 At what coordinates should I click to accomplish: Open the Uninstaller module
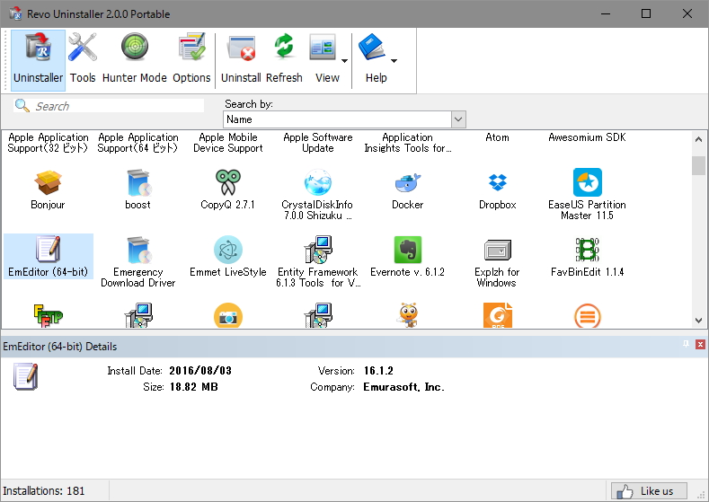click(x=38, y=59)
